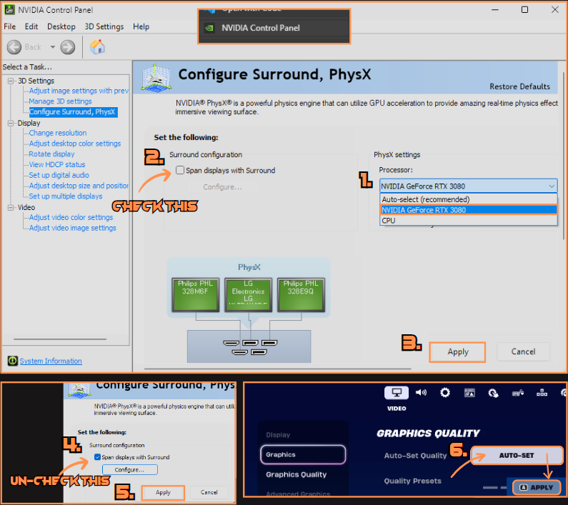
Task: Choose Auto-select (recommended) processor option
Action: [469, 199]
